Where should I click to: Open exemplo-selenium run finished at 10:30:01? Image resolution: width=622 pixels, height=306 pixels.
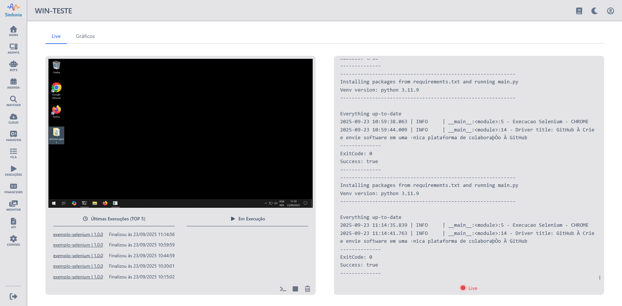pos(78,266)
